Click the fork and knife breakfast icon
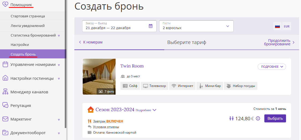The width and height of the screenshot is (301, 140). coord(89,121)
